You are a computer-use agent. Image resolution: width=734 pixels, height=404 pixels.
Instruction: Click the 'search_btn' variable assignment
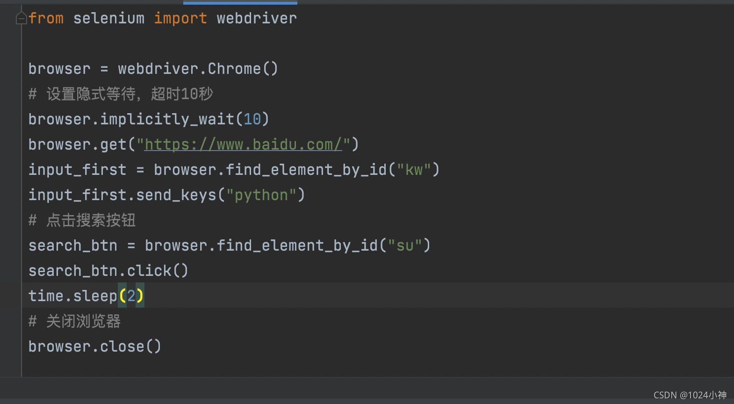tap(72, 245)
